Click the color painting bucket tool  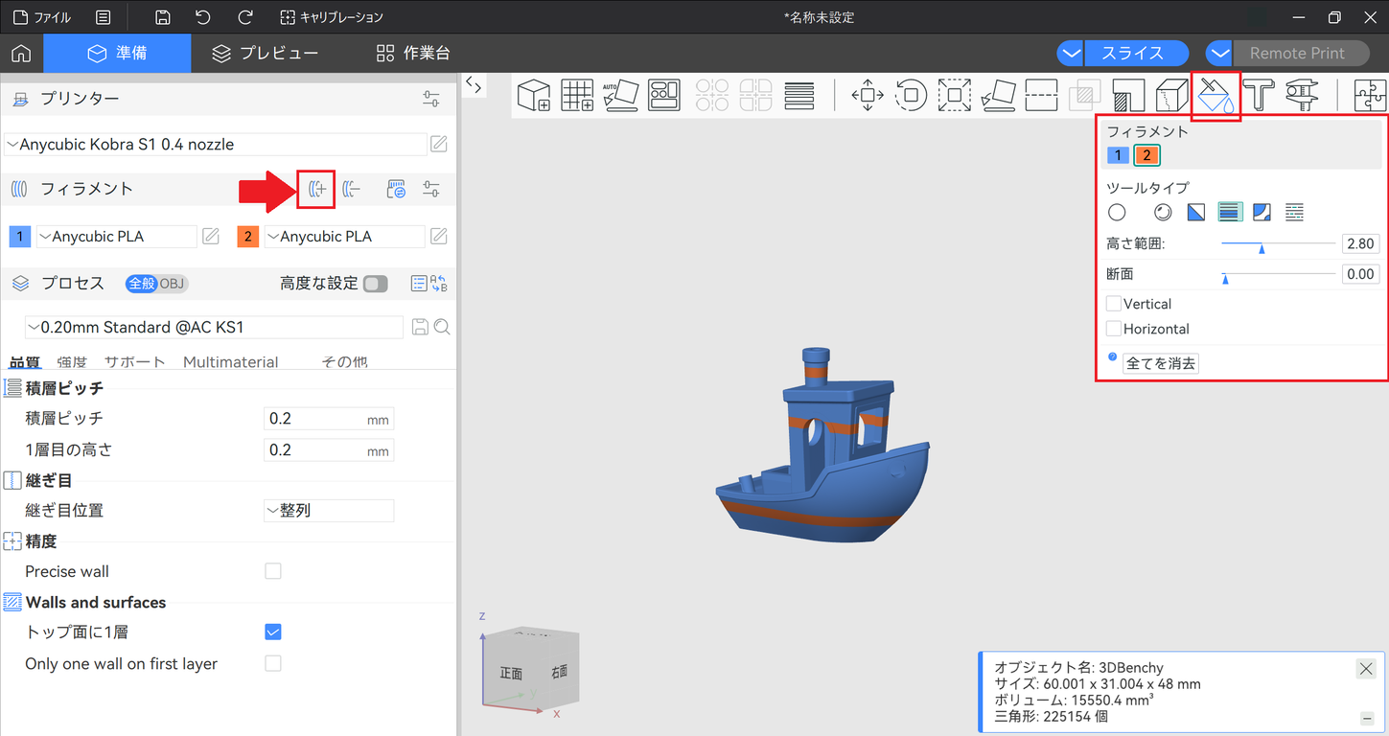(1215, 96)
